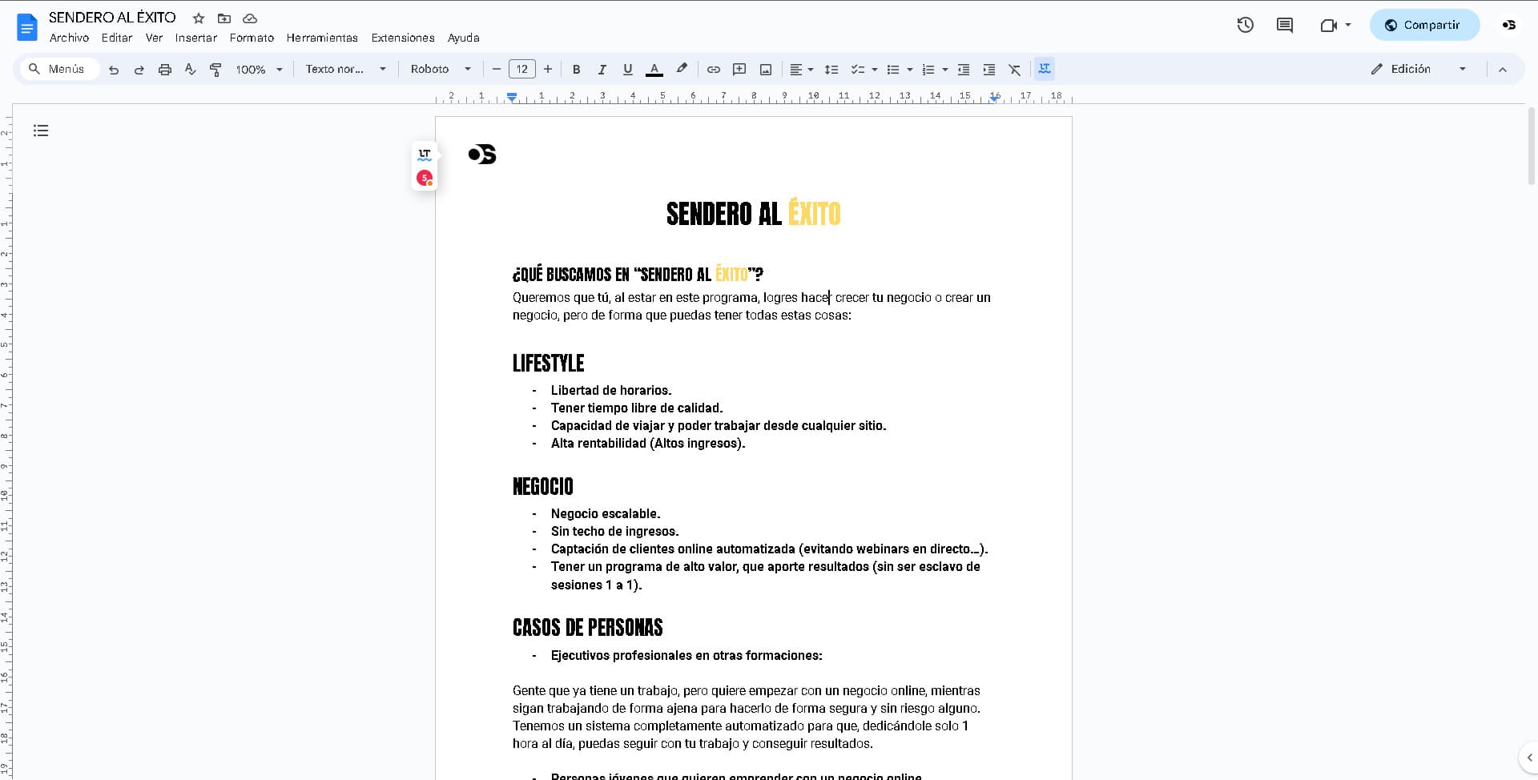Viewport: 1538px width, 780px height.
Task: Click the font size field showing 12
Action: point(522,70)
